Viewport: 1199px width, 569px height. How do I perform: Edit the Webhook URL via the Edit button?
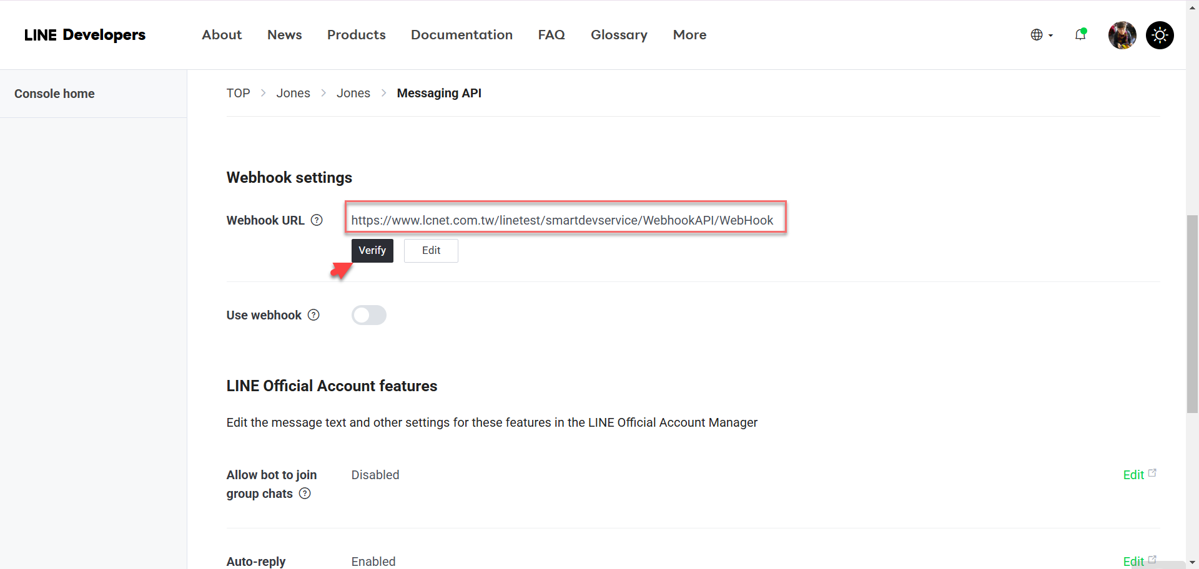click(x=431, y=250)
